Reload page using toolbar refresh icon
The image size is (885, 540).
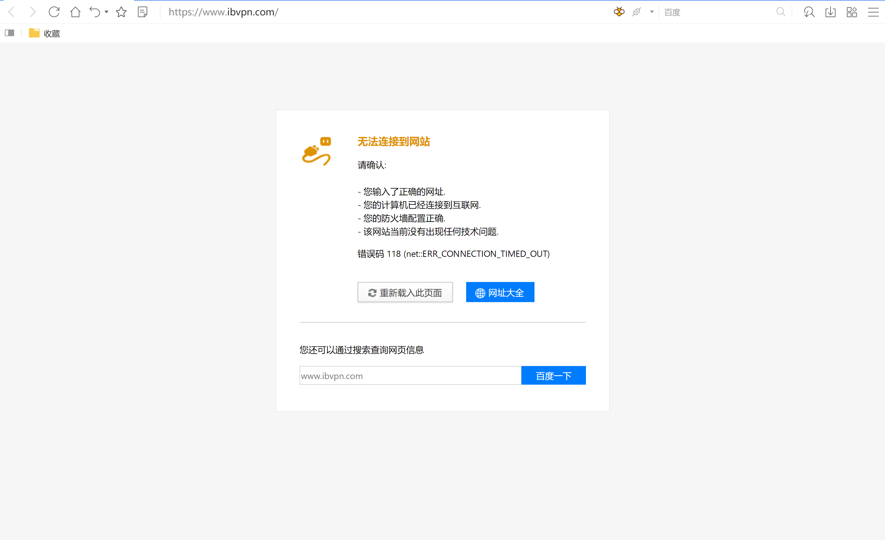tap(54, 12)
